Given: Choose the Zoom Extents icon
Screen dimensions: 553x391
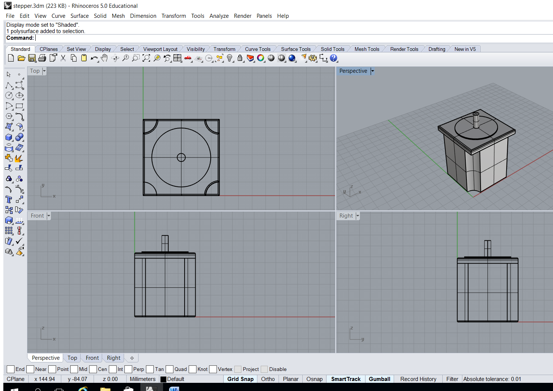Looking at the screenshot, I should 146,58.
